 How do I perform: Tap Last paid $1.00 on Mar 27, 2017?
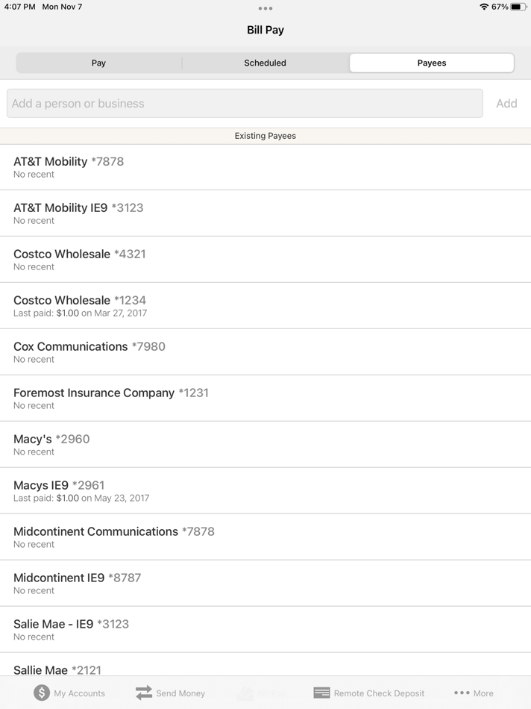pyautogui.click(x=80, y=313)
